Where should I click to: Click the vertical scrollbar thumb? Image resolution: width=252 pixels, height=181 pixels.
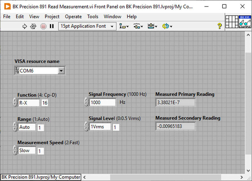coord(248,104)
